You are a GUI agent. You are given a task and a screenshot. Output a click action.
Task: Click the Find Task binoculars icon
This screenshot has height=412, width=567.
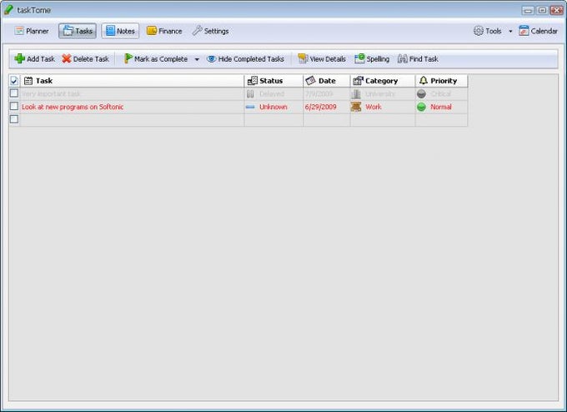click(x=403, y=58)
